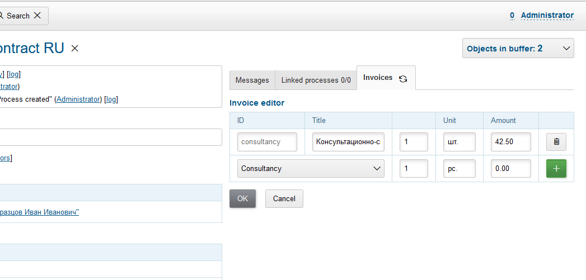Screen dimensions: 586x280
Task: Open the Administrator link in process status
Action: [x=78, y=99]
